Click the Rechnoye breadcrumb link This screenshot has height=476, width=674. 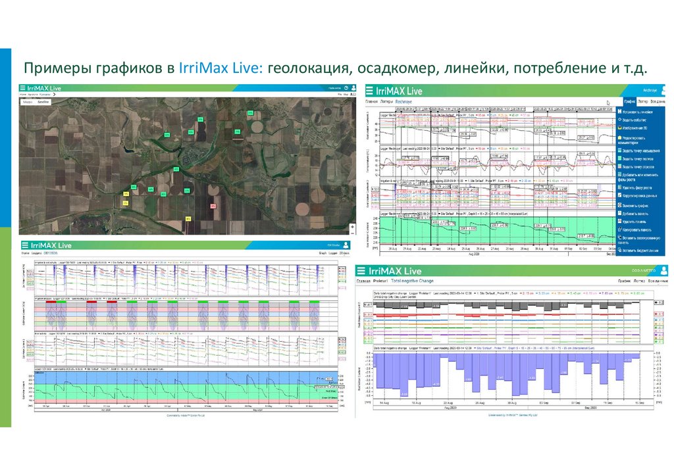coord(403,102)
